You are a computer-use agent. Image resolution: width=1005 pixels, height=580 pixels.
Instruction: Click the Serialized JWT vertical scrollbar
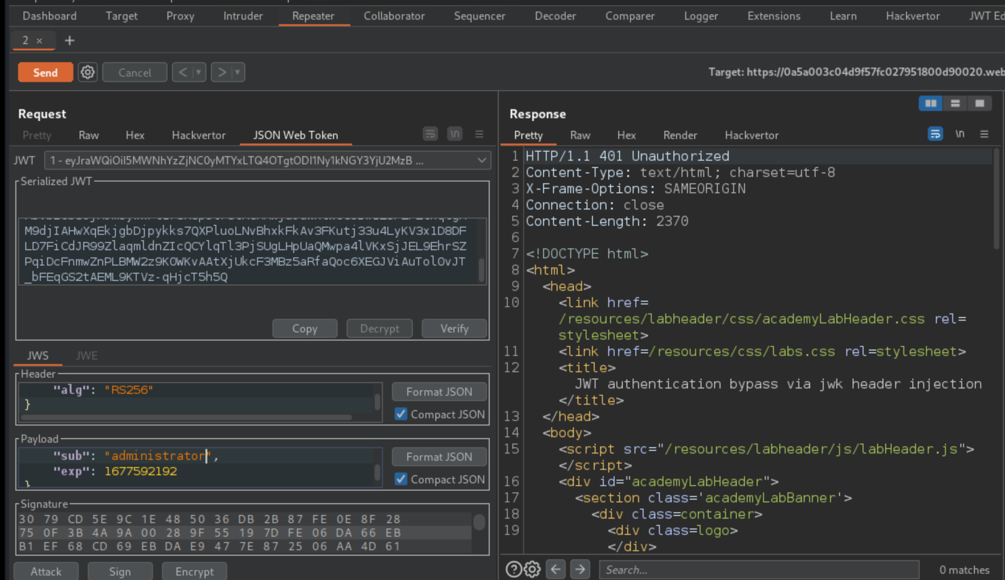tap(481, 270)
